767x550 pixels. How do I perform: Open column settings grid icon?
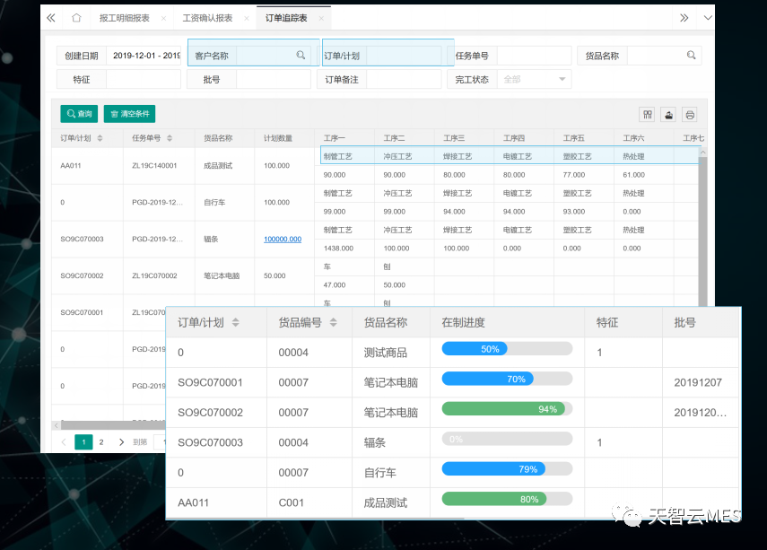(x=647, y=114)
